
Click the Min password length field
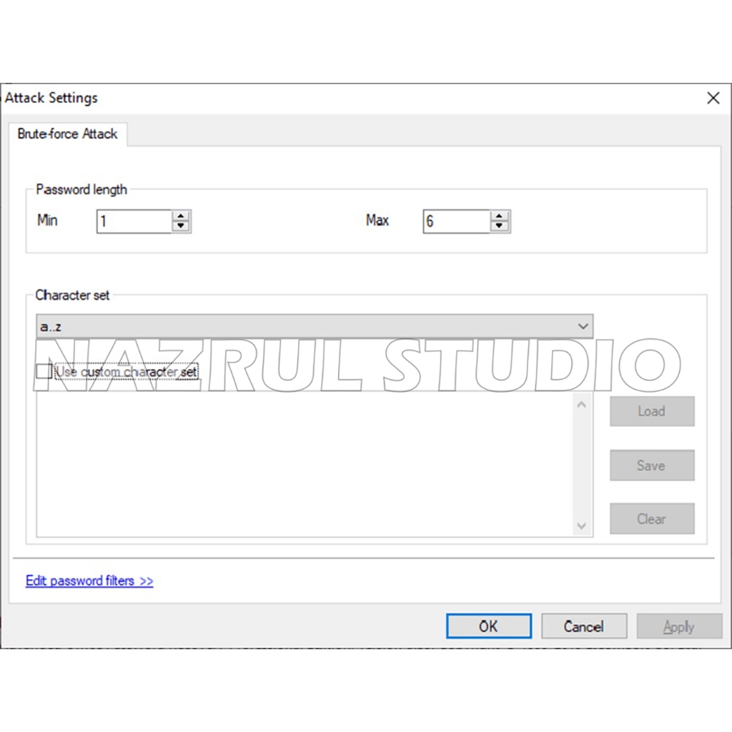pos(134,222)
